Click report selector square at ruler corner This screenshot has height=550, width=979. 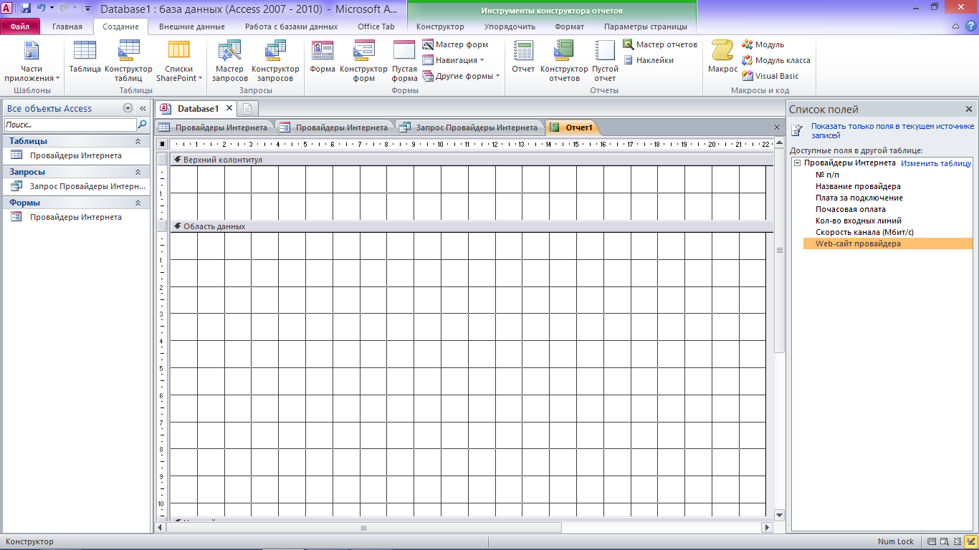coord(163,144)
